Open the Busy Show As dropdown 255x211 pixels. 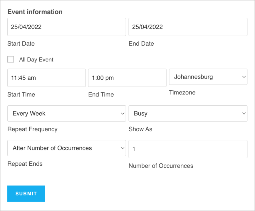coord(188,113)
